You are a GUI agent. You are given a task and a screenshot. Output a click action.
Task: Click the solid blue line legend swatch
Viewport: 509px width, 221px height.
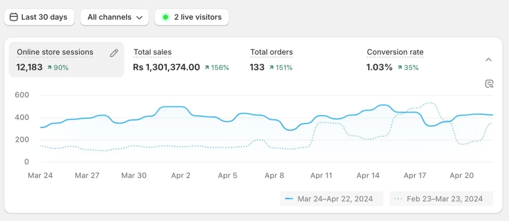click(x=289, y=199)
